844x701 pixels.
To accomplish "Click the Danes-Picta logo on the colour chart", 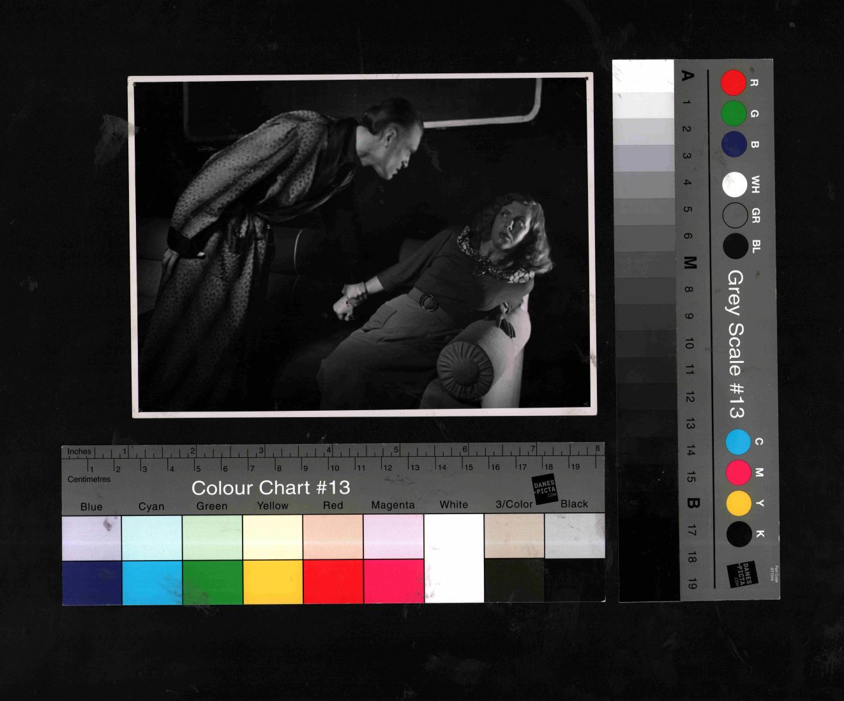I will [x=545, y=490].
